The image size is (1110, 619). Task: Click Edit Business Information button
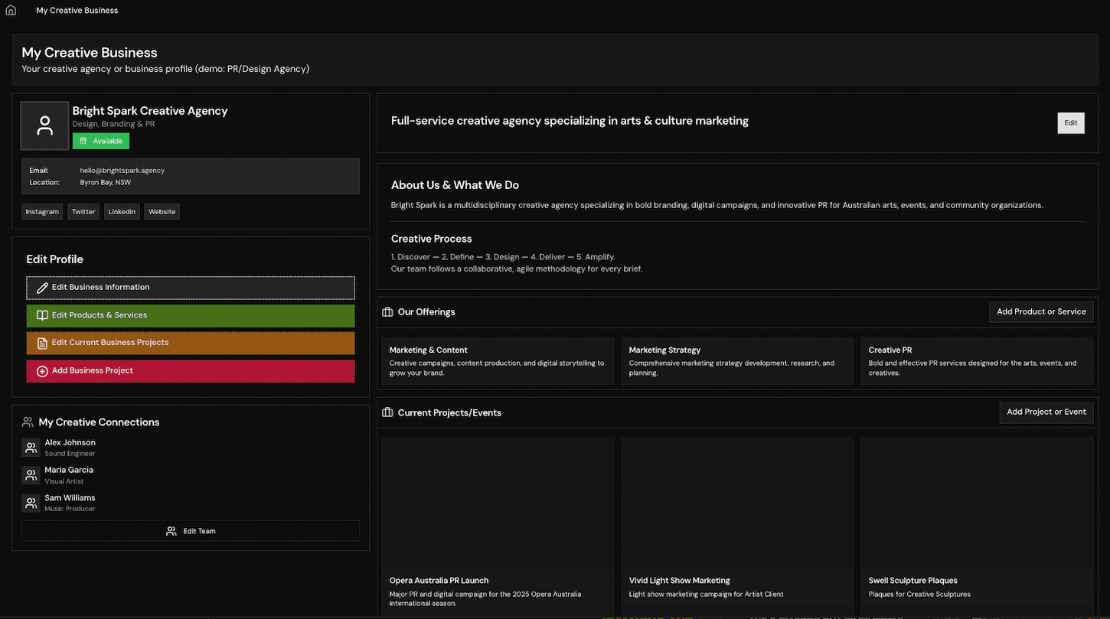[x=191, y=288]
